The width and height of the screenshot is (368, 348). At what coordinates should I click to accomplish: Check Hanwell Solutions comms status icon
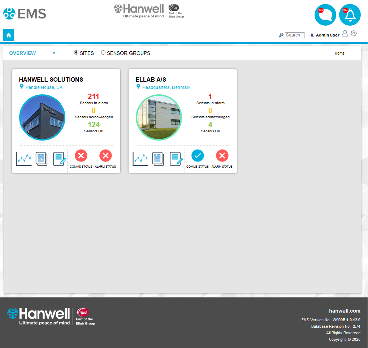coord(81,155)
